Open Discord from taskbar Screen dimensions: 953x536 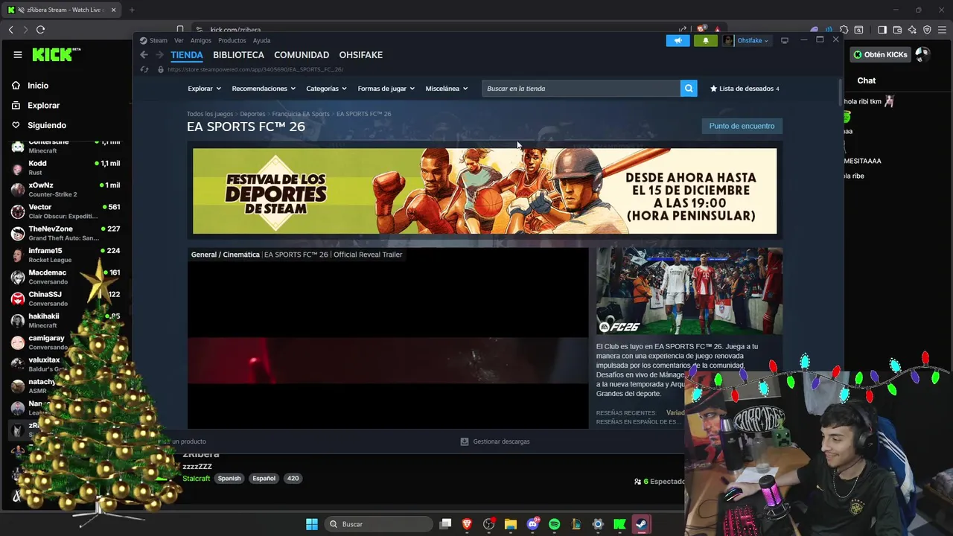[533, 524]
